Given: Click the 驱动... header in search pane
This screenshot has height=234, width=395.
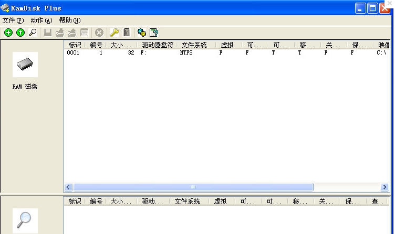Looking at the screenshot, I should click(153, 201).
